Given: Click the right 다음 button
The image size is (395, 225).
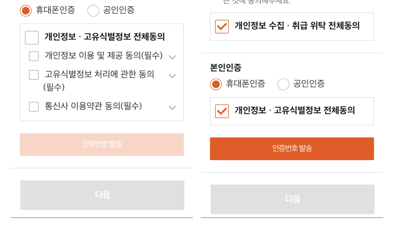Looking at the screenshot, I should [x=292, y=199].
